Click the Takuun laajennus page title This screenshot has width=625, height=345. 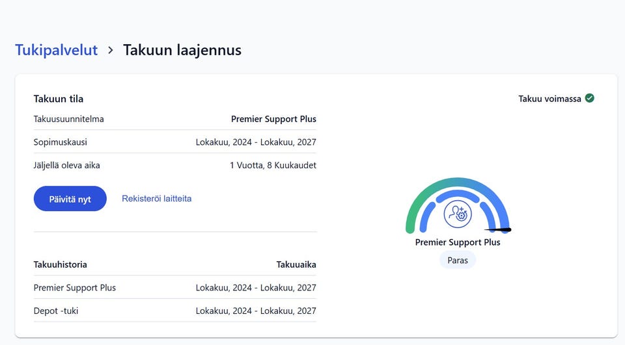click(182, 50)
